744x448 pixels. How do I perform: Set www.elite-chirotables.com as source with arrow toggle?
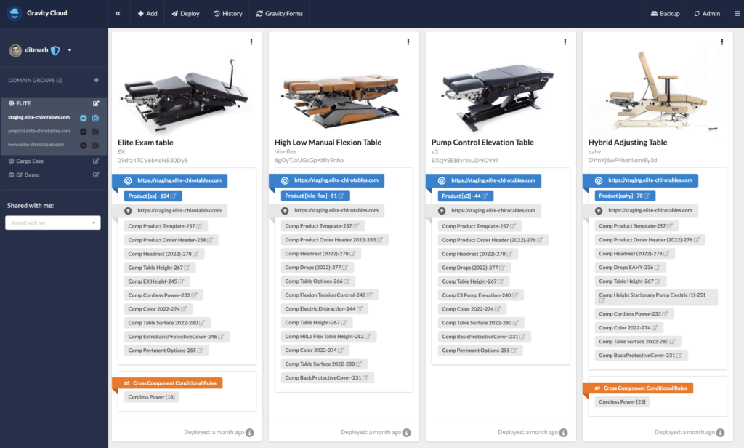pyautogui.click(x=83, y=145)
